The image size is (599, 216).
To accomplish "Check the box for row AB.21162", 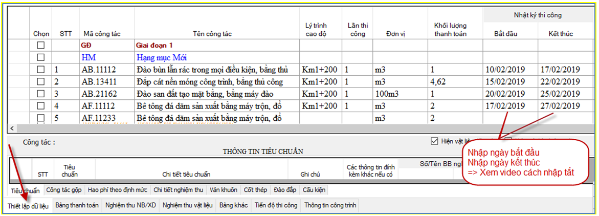I will (40, 94).
